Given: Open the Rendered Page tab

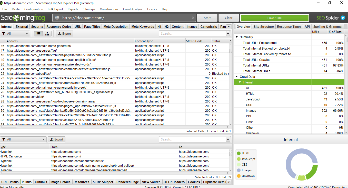Looking at the screenshot, I should tap(127, 182).
